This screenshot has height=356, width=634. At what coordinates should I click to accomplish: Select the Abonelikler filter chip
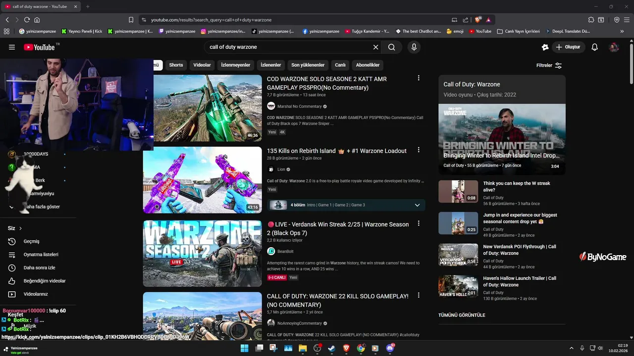368,65
